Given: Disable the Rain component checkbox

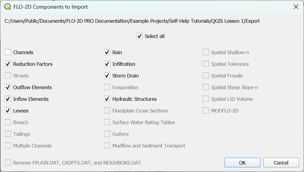Looking at the screenshot, I should pyautogui.click(x=107, y=52).
